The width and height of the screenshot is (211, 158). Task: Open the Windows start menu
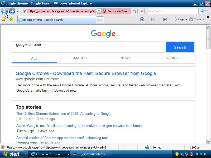pyautogui.click(x=12, y=154)
